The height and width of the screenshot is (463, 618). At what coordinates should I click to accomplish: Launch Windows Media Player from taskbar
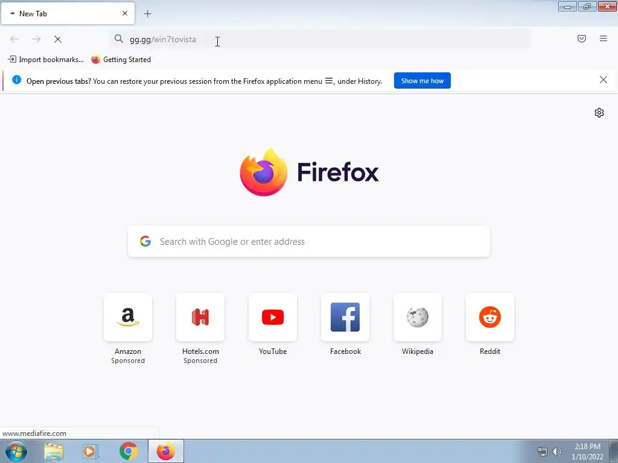(x=91, y=452)
